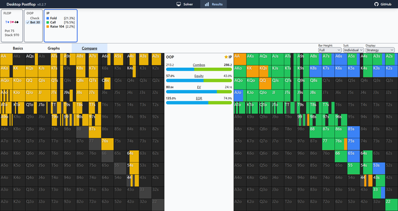Click the Combos label
The width and height of the screenshot is (398, 211).
199,65
